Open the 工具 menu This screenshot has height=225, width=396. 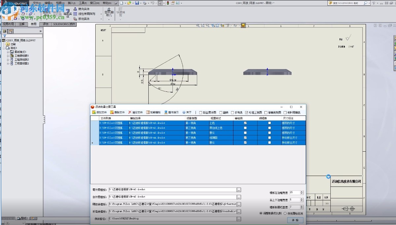click(82, 3)
